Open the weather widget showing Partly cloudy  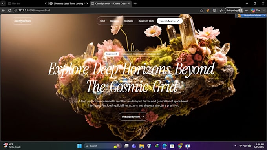click(12, 146)
